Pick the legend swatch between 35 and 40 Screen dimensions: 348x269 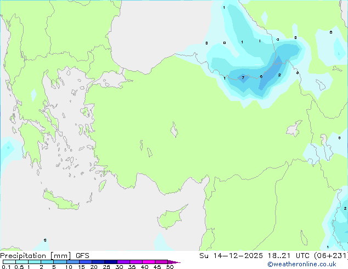(x=136, y=262)
